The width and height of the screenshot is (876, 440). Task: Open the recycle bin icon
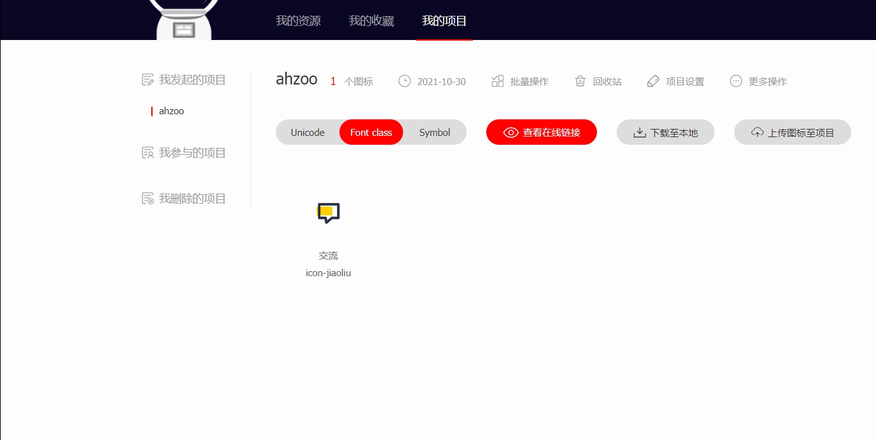(580, 81)
